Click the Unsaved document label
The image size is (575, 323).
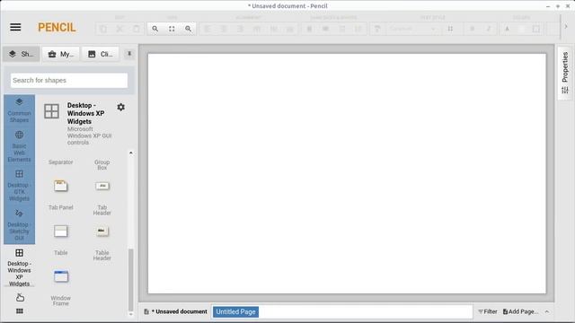[176, 311]
